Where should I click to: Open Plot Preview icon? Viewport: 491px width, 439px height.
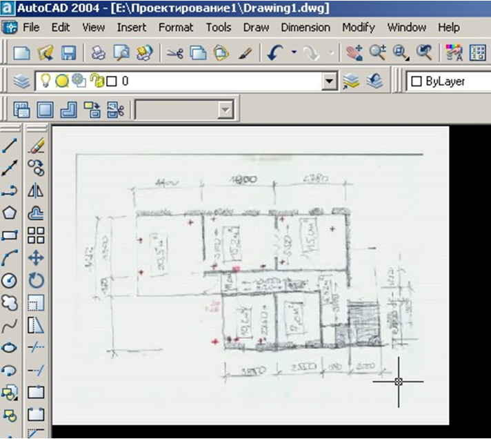point(121,52)
